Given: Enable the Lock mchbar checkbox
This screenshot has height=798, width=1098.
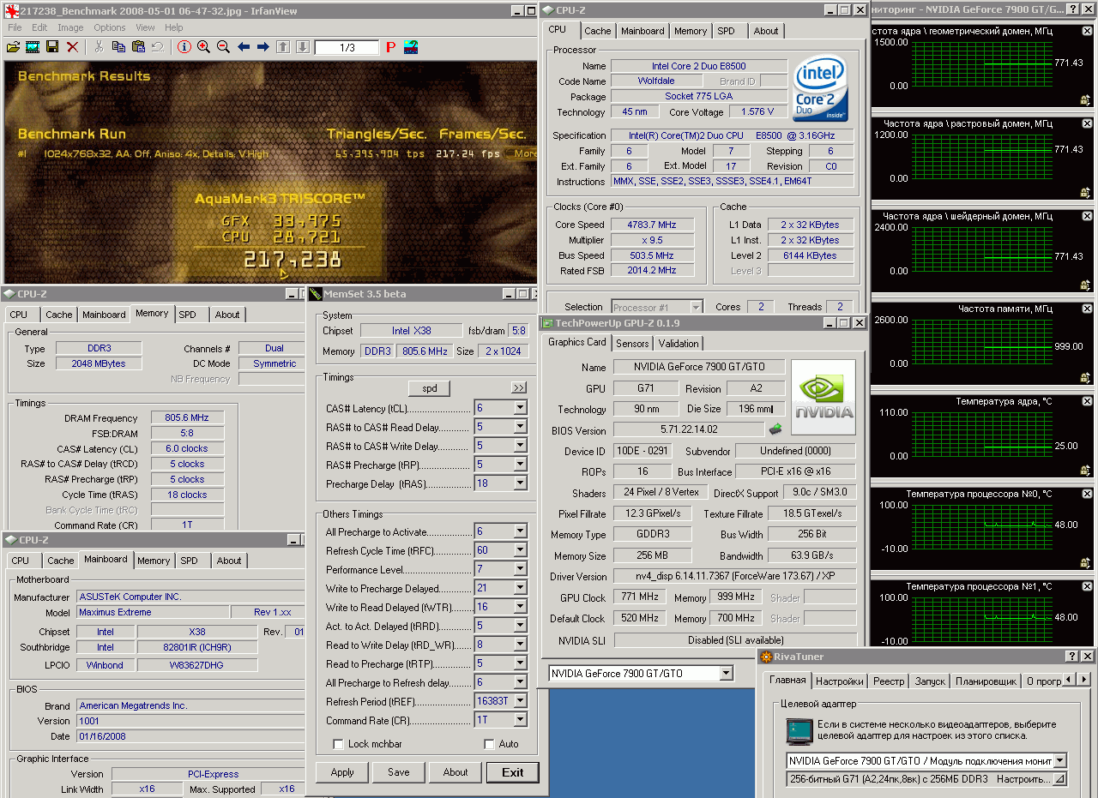Looking at the screenshot, I should pyautogui.click(x=338, y=744).
